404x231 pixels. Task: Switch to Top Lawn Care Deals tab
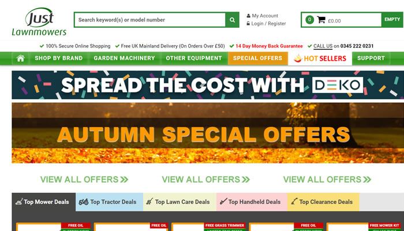[179, 202]
